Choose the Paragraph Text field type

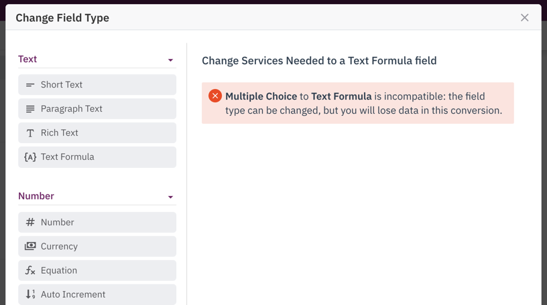point(97,108)
